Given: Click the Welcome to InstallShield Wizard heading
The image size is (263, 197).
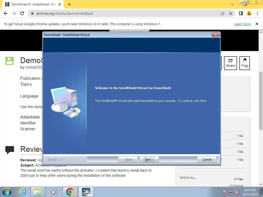Looking at the screenshot, I should coord(133,88).
